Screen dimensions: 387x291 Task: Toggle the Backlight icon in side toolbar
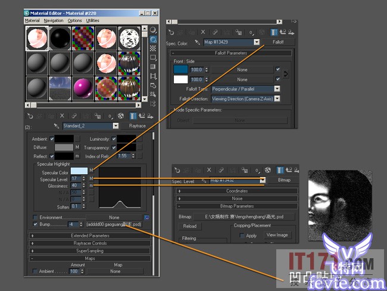[153, 39]
